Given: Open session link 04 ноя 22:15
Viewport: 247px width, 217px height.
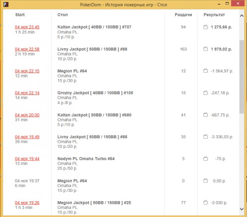Looking at the screenshot, I should point(27,71).
